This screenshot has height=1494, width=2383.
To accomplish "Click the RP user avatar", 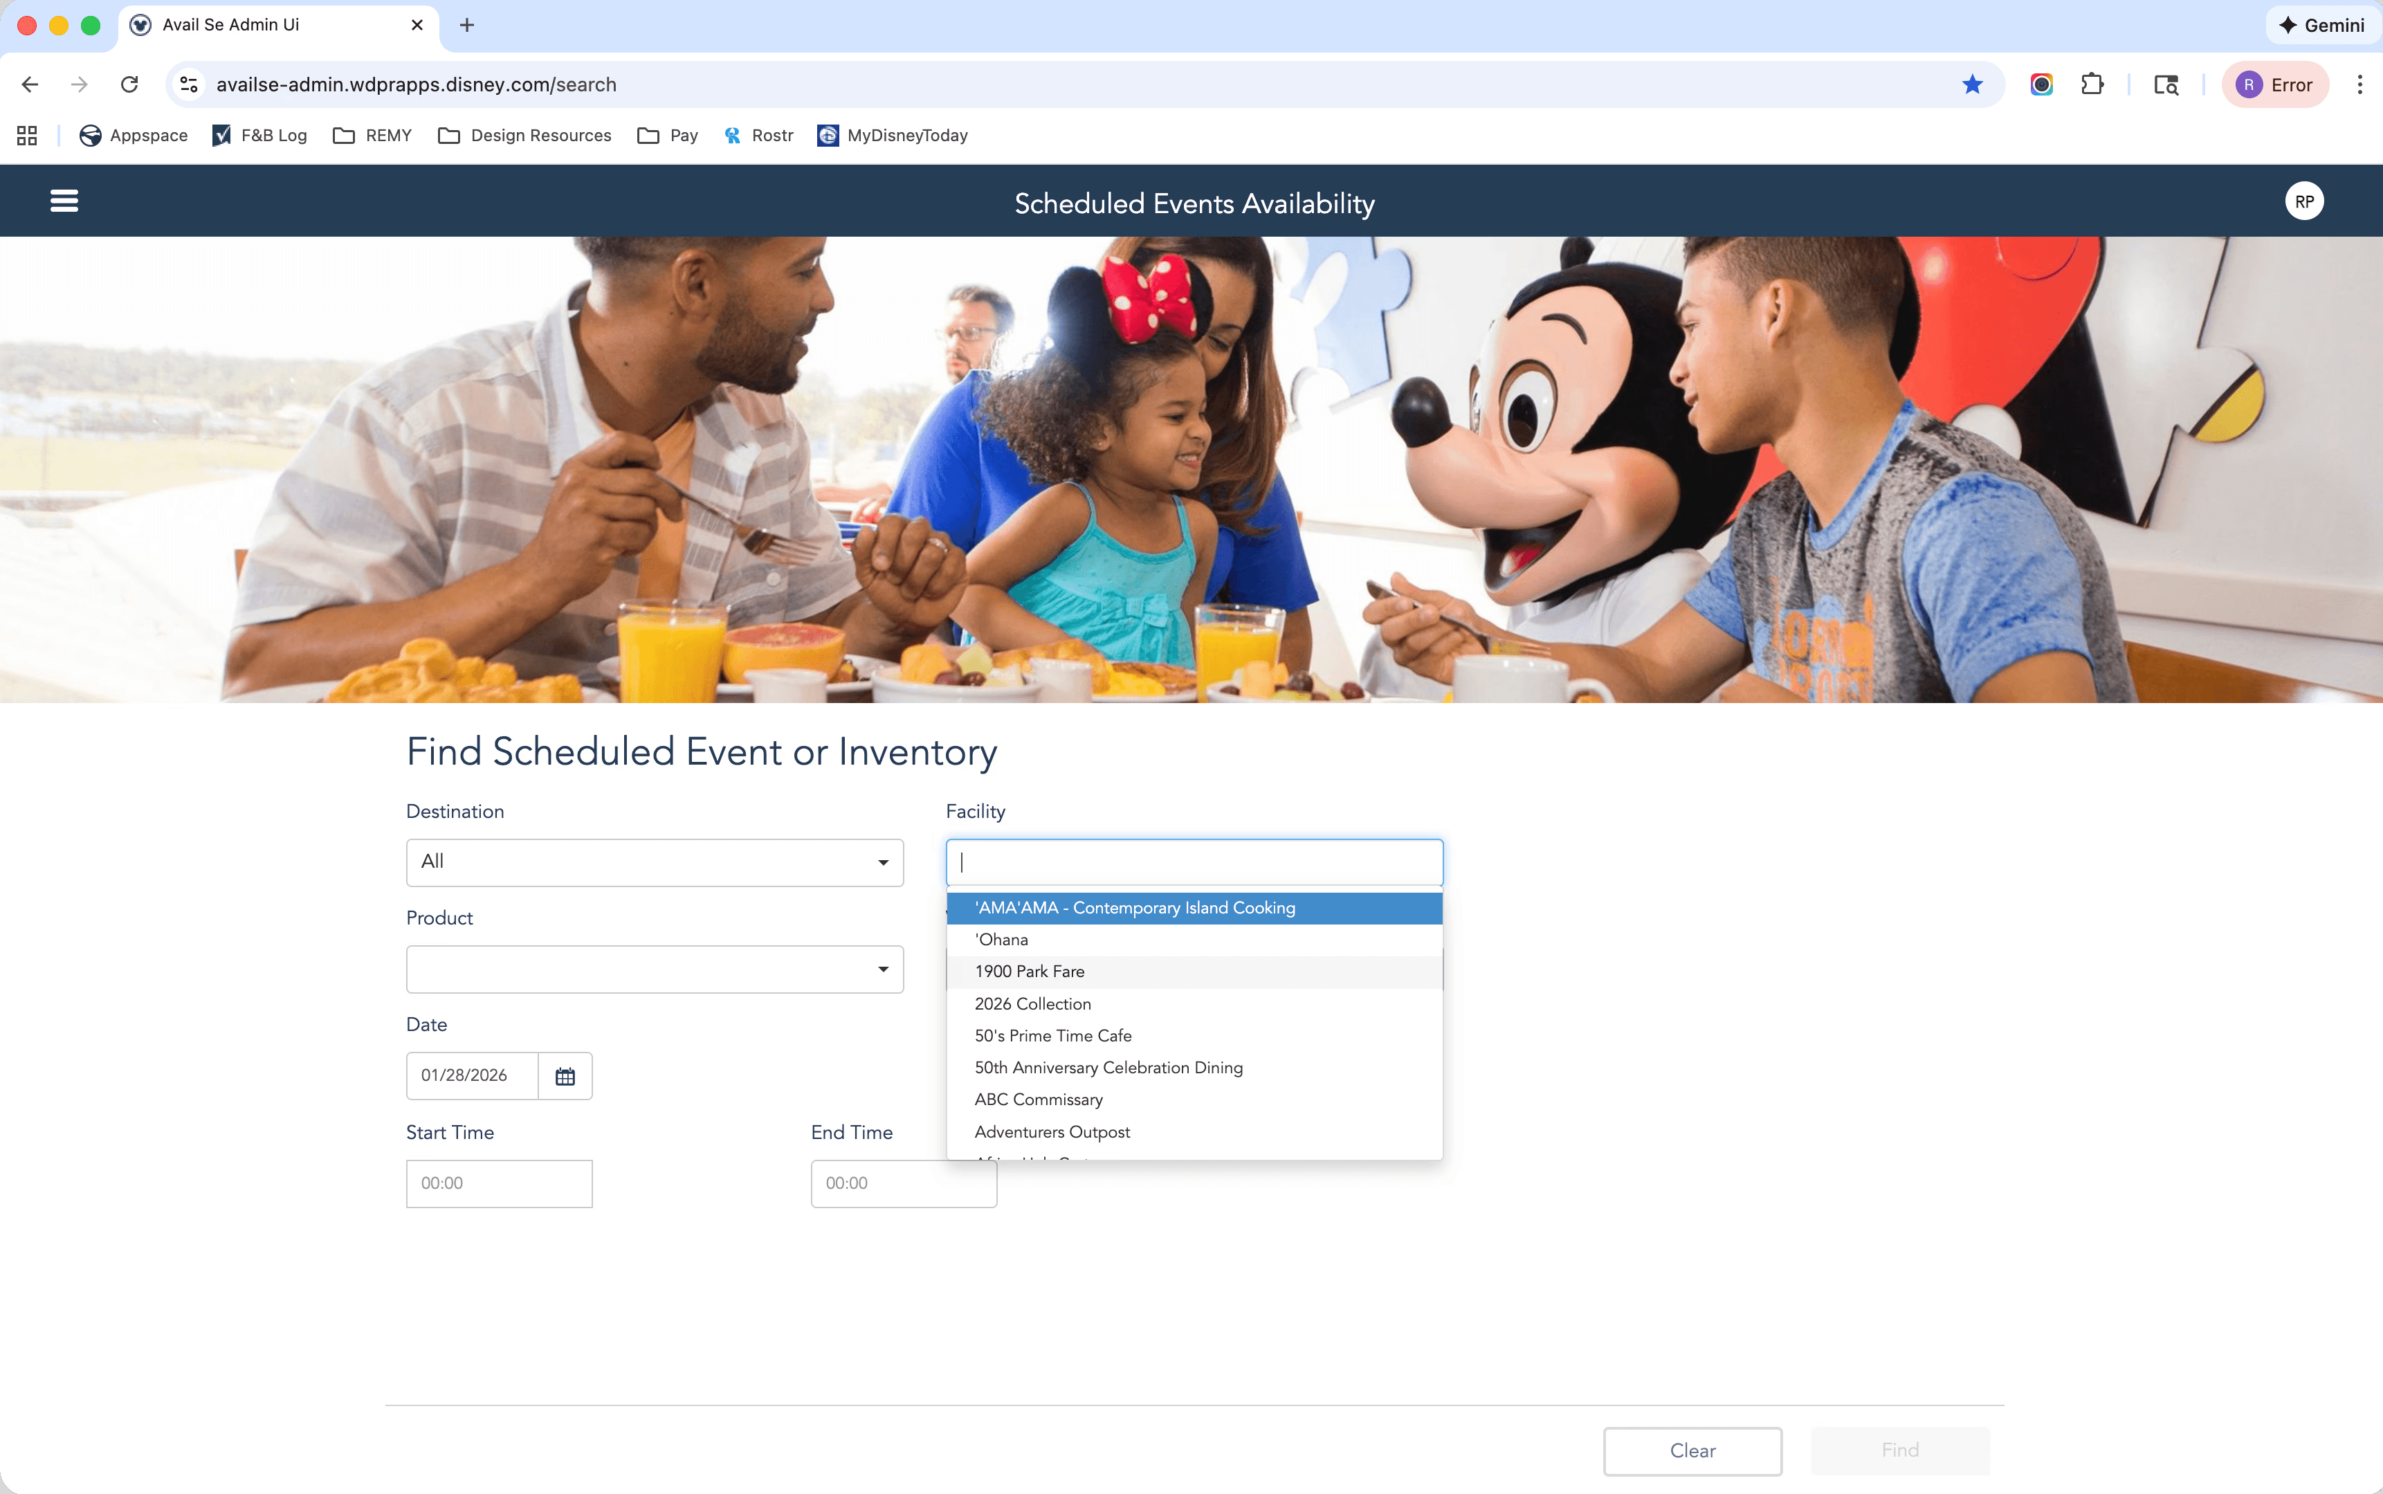I will click(2303, 201).
